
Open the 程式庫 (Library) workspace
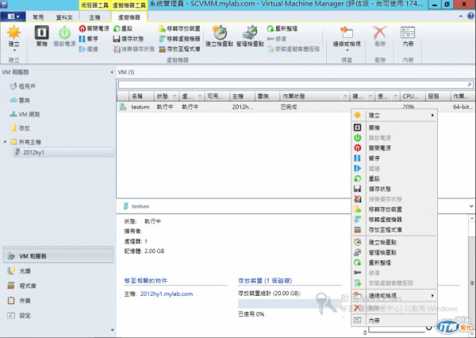pyautogui.click(x=58, y=286)
